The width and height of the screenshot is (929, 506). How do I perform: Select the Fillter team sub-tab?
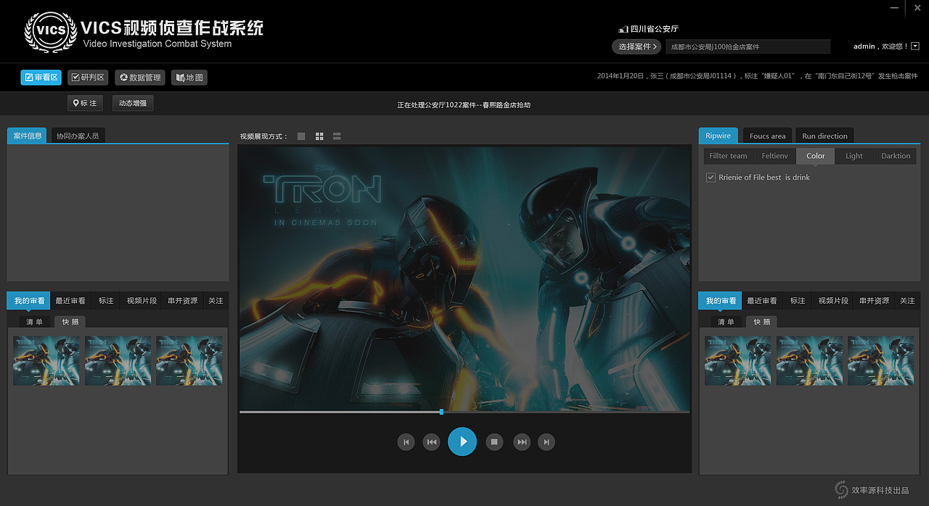pyautogui.click(x=728, y=156)
